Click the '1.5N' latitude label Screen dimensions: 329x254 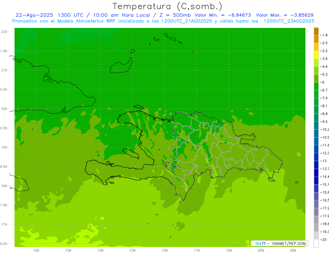4,51
